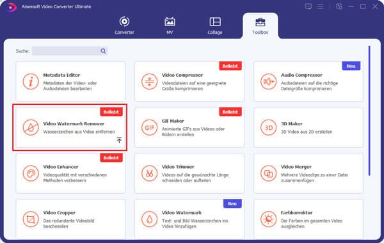Click the Video Watermark droplet icon

(x=149, y=219)
